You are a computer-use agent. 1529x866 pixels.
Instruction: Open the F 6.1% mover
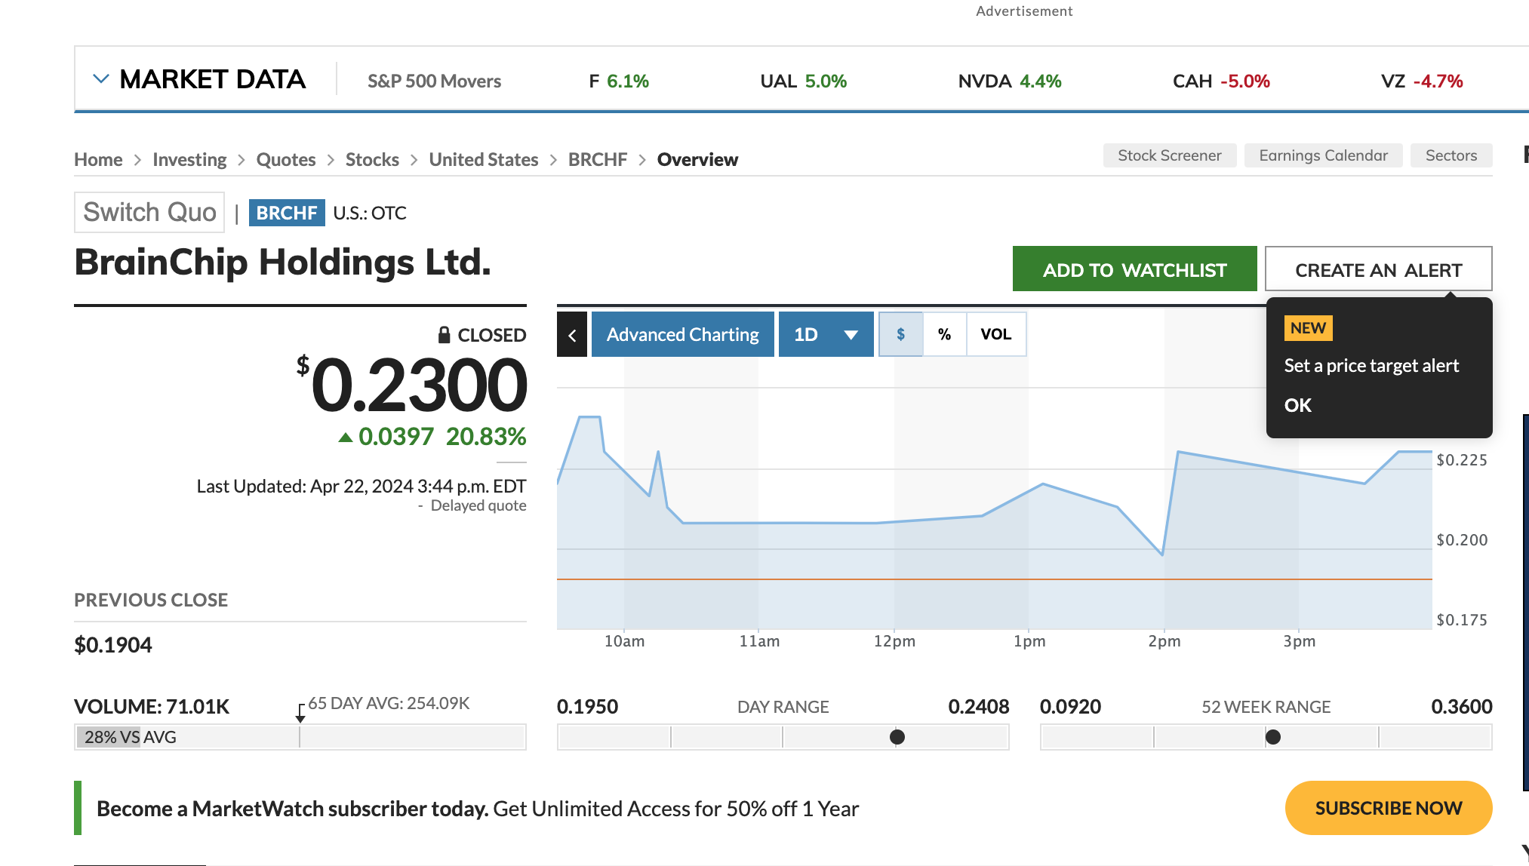click(x=619, y=81)
